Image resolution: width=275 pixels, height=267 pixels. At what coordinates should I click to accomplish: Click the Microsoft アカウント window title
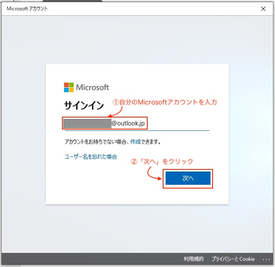[x=27, y=9]
